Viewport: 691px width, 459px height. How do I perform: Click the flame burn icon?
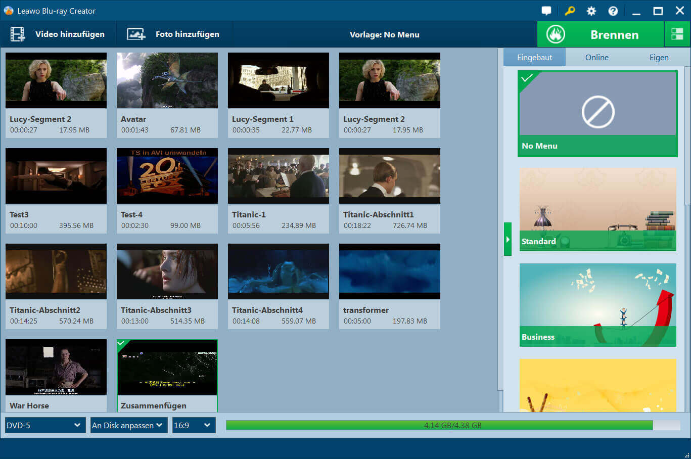pos(556,34)
